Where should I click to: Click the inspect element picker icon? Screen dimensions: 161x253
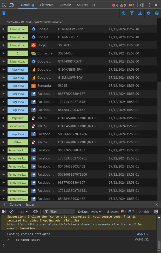click(x=4, y=5)
